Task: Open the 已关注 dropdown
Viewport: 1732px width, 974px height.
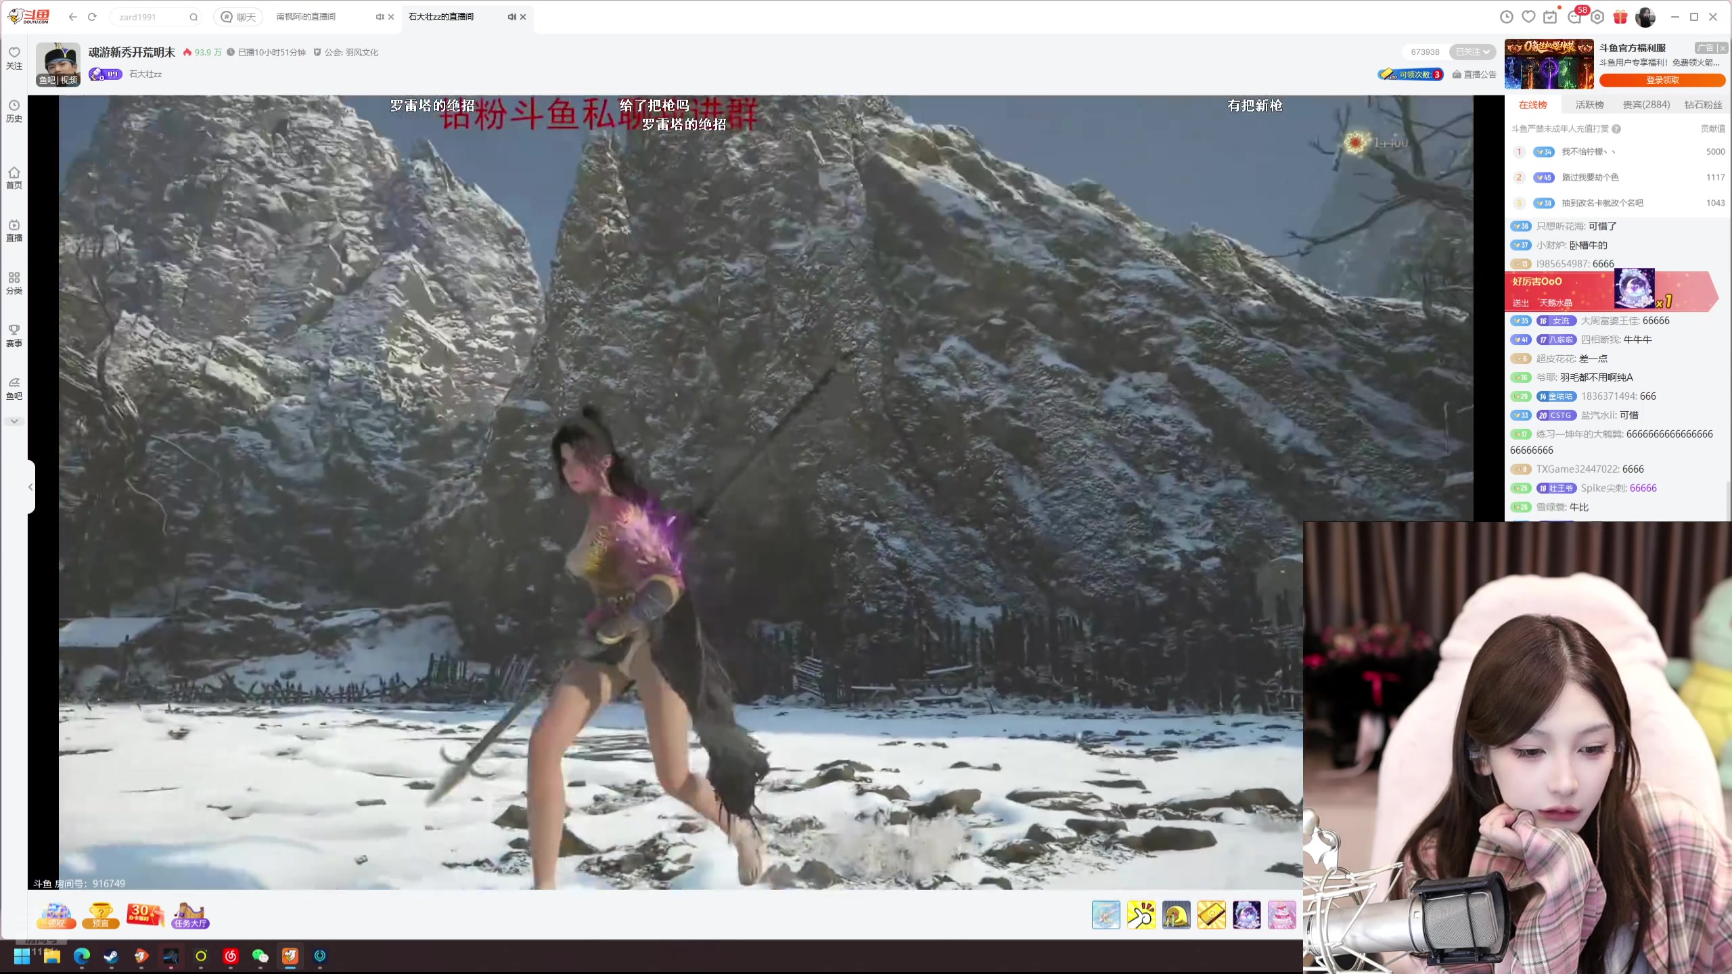Action: click(1473, 52)
